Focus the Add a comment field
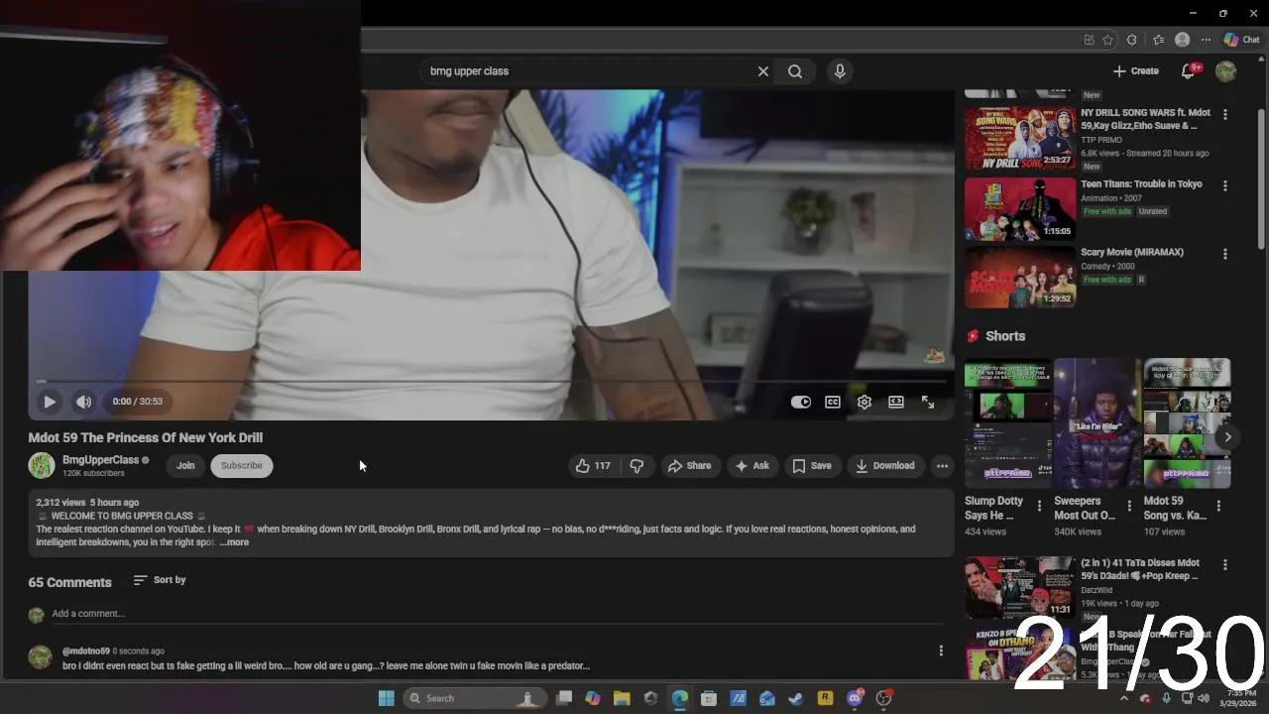The height and width of the screenshot is (714, 1269). point(498,614)
